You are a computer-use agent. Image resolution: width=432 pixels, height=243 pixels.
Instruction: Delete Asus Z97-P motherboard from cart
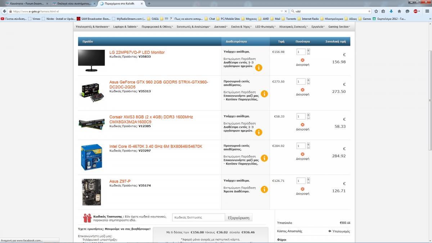point(302,192)
